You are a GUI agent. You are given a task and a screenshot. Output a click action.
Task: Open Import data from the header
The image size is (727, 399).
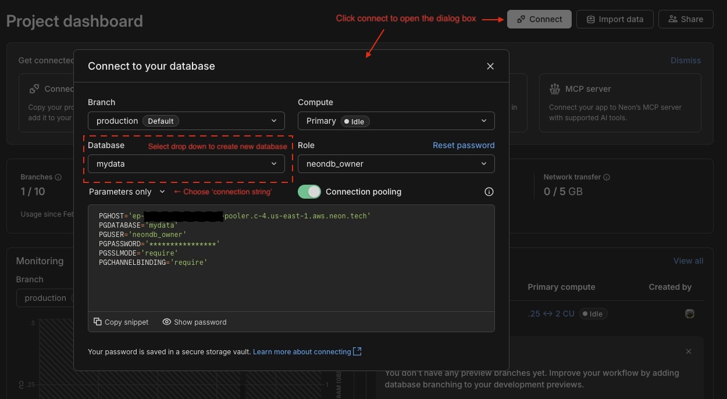coord(614,19)
